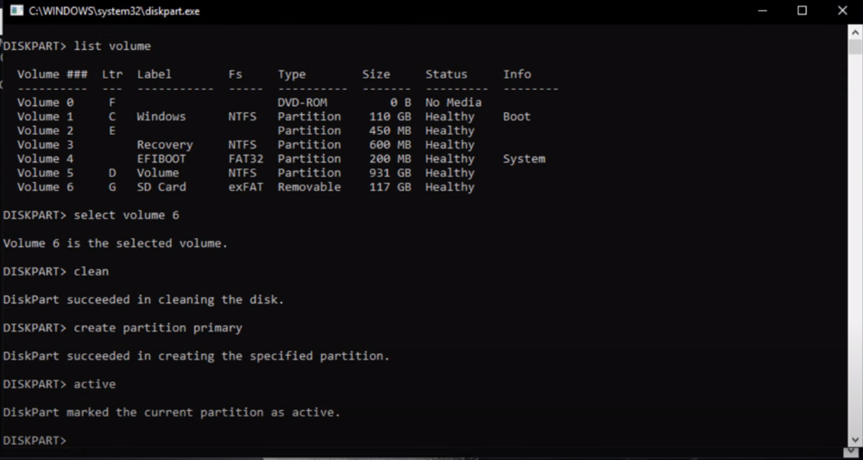Click the 'active' command text
The height and width of the screenshot is (460, 863).
point(95,384)
